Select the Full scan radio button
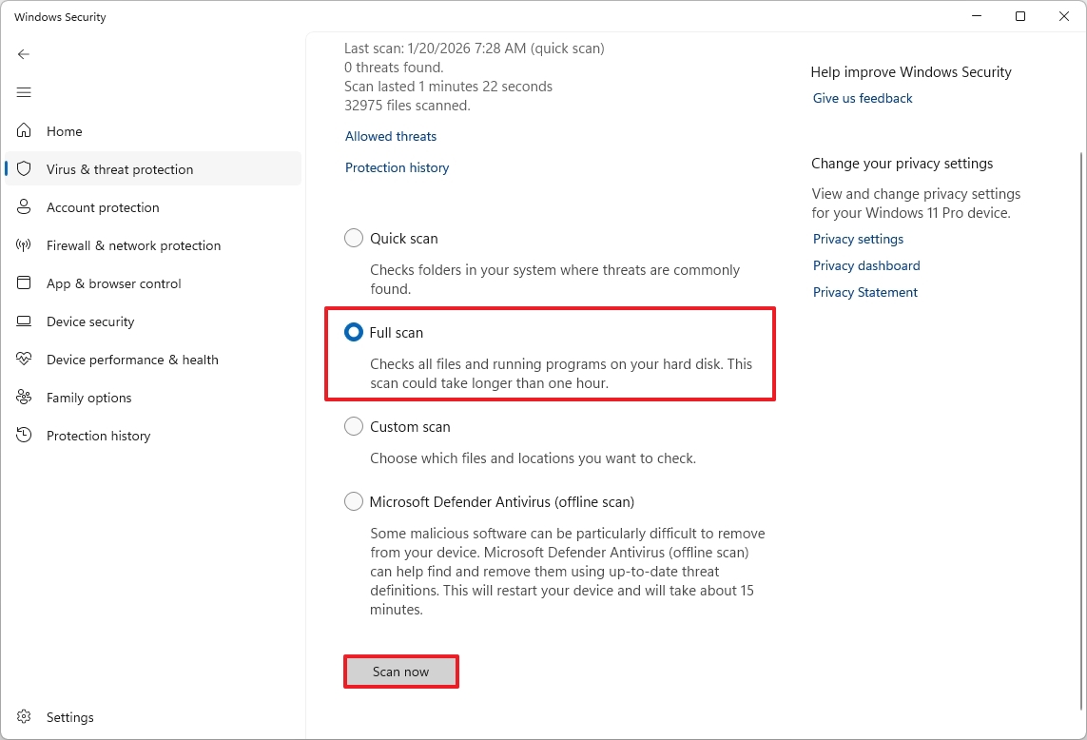Screen dimensions: 1087x740 (x=353, y=332)
